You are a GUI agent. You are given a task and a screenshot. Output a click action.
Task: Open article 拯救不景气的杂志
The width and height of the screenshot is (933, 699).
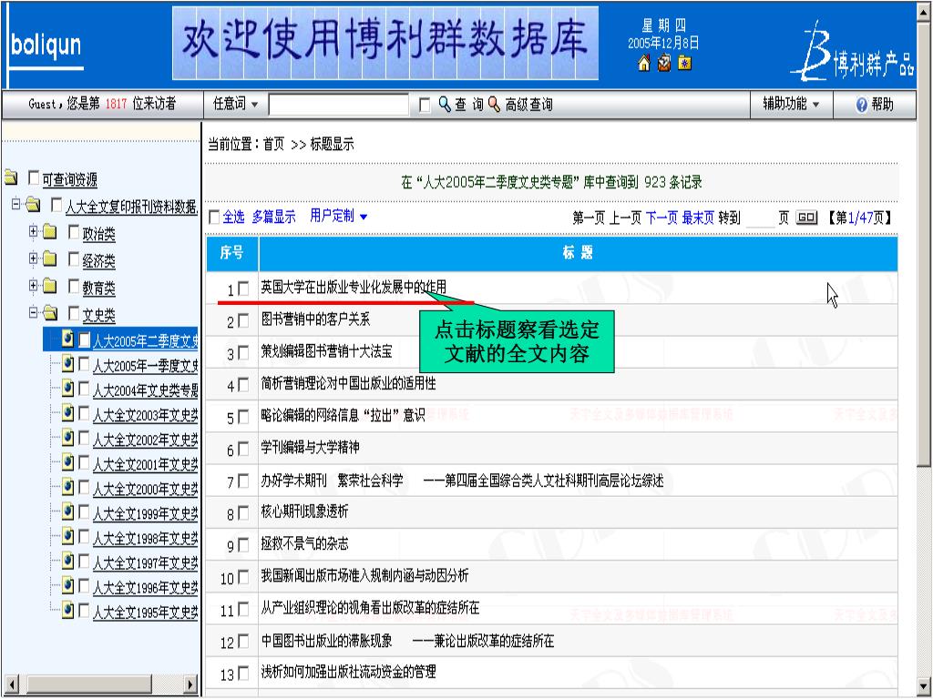coord(304,544)
